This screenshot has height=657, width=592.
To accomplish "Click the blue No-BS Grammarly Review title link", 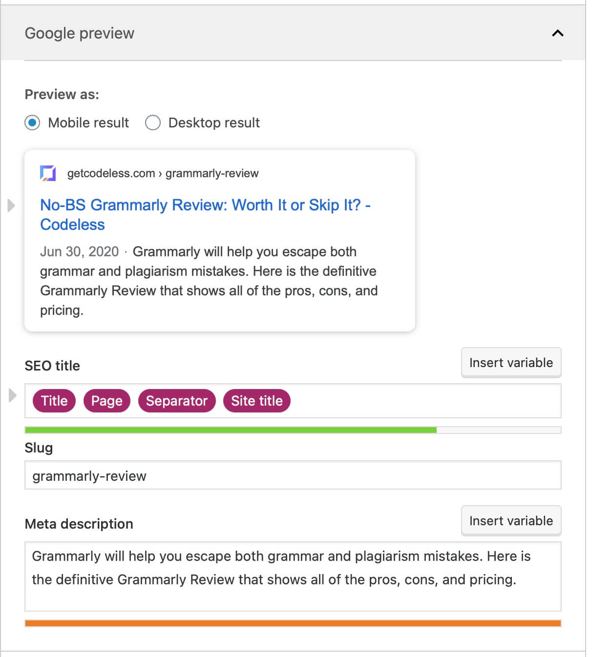I will tap(205, 205).
